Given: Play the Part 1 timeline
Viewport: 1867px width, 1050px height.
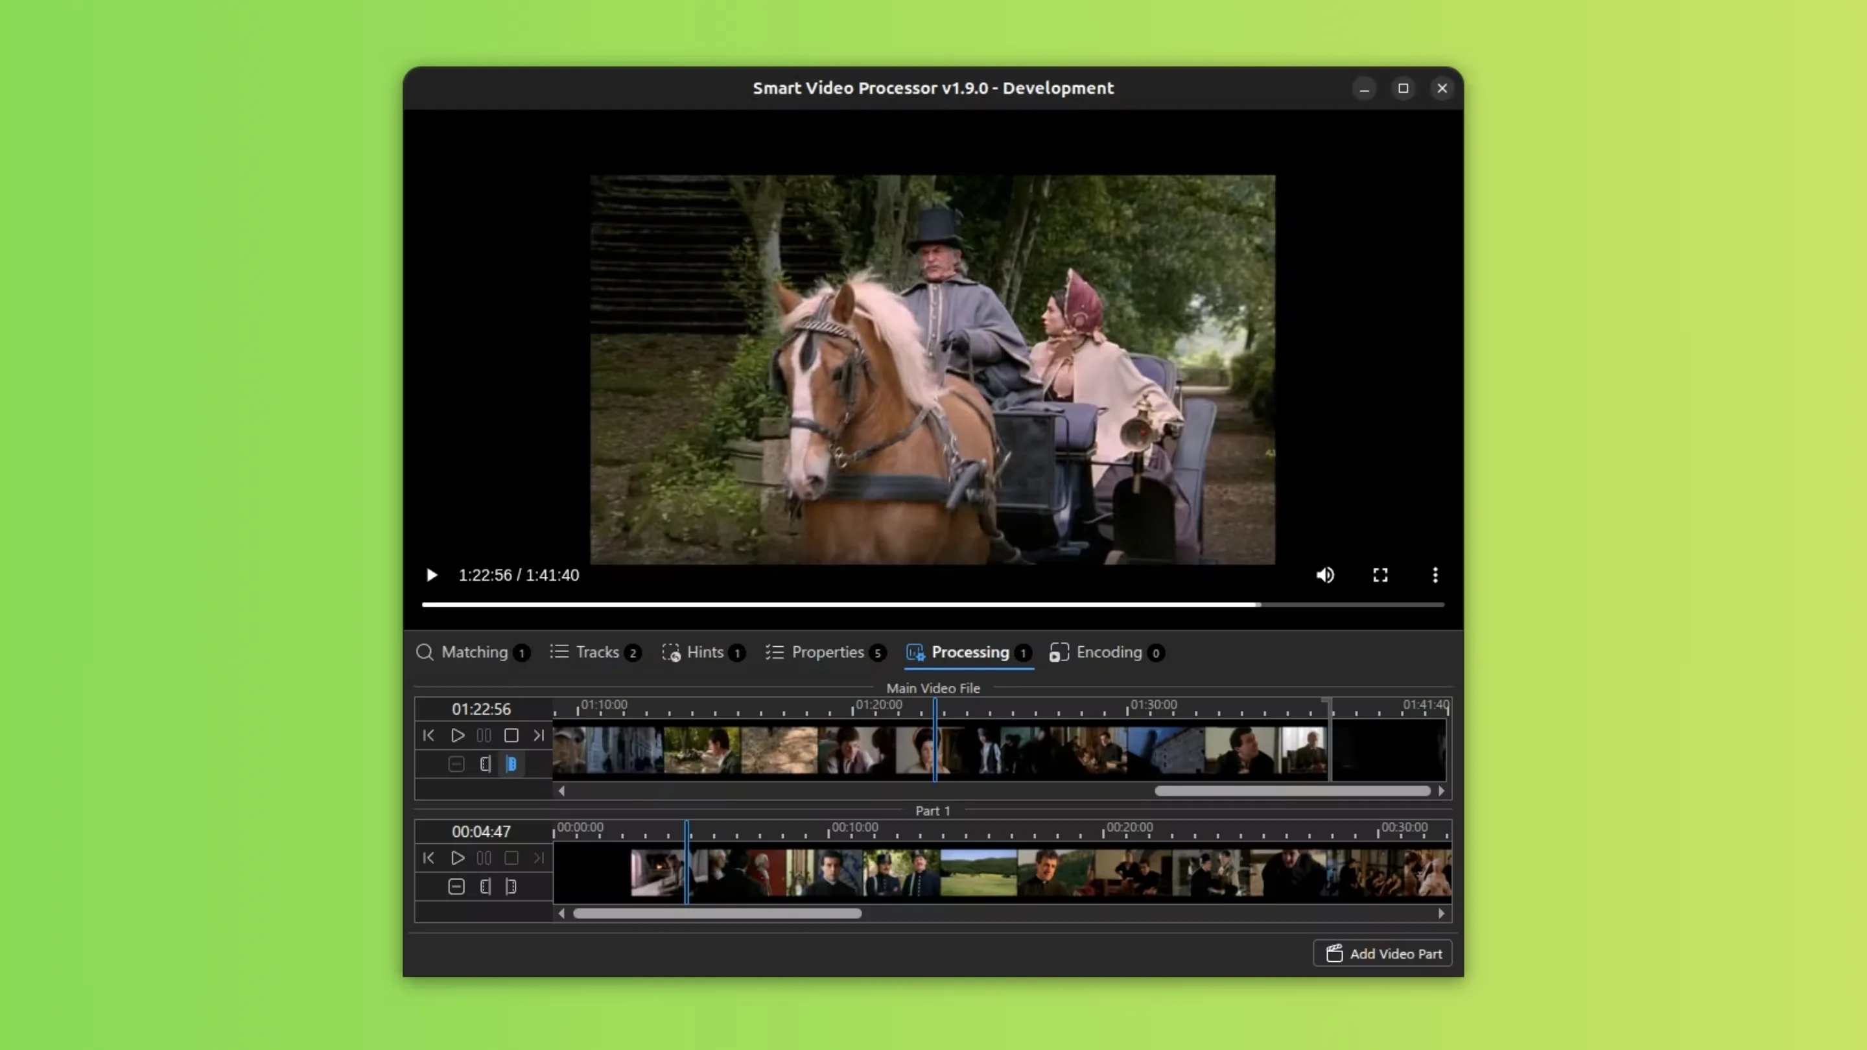Looking at the screenshot, I should [x=457, y=858].
